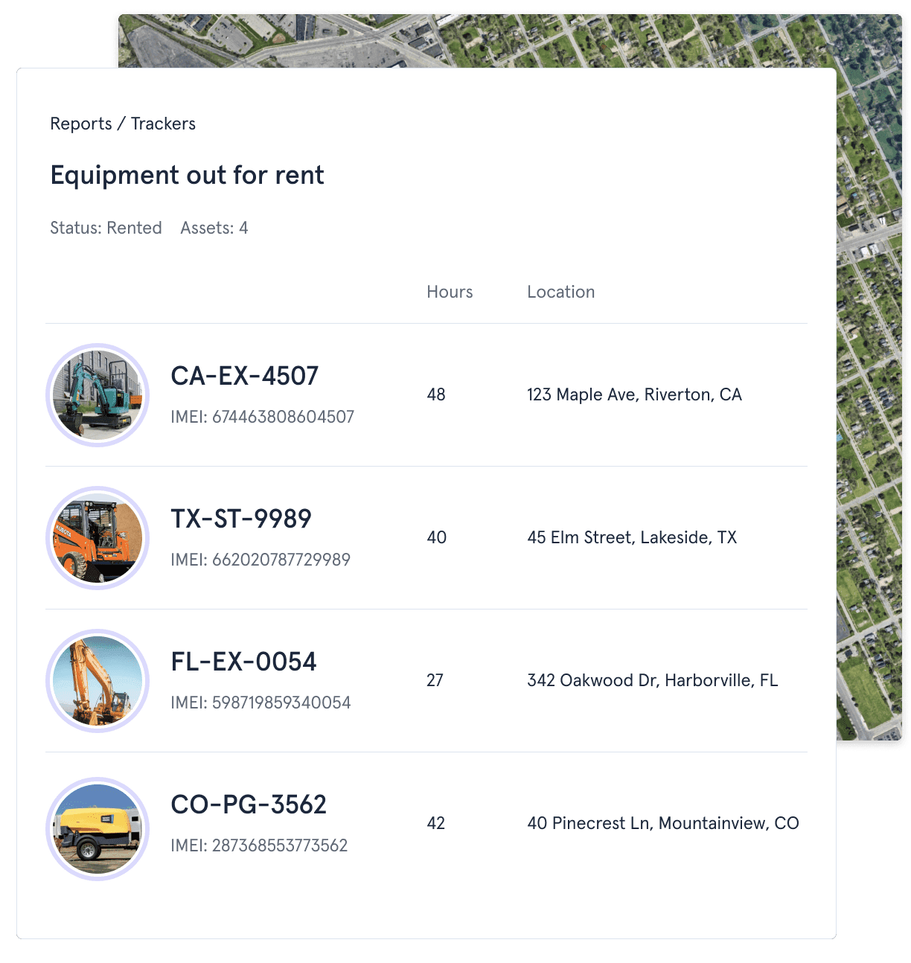
Task: Click the Trackers breadcrumb item
Action: tap(163, 124)
